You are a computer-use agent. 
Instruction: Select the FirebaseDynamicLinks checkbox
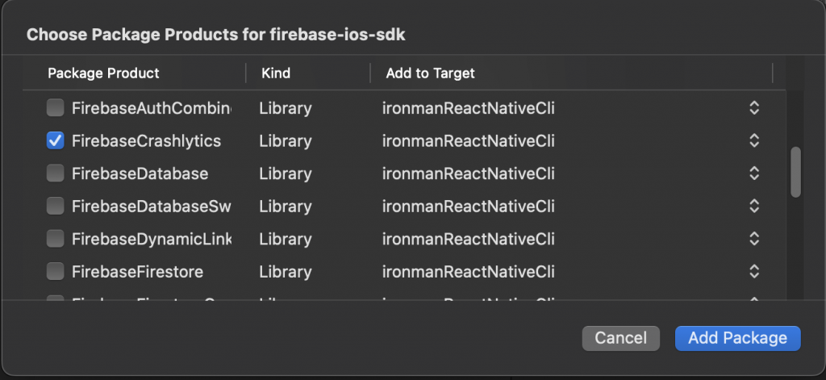55,239
